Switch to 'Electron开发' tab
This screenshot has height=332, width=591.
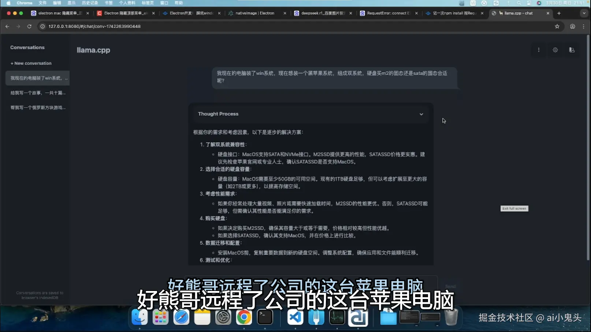click(x=192, y=13)
